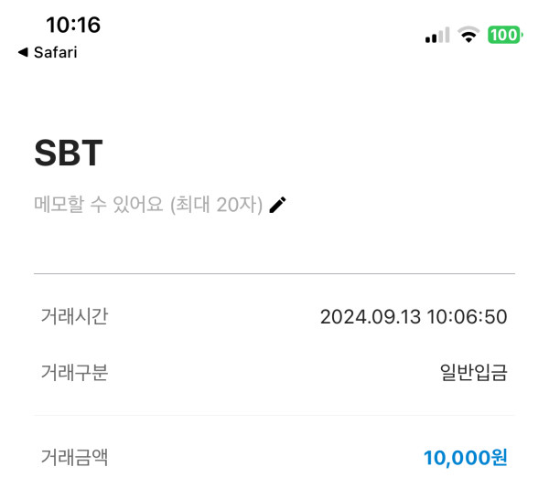549x488 pixels.
Task: Return to Safari via the Safari label
Action: [x=55, y=53]
